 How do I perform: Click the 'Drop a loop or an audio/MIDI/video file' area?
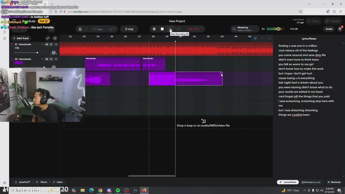pyautogui.click(x=203, y=123)
